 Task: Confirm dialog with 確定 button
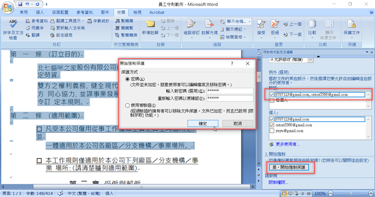[203, 123]
